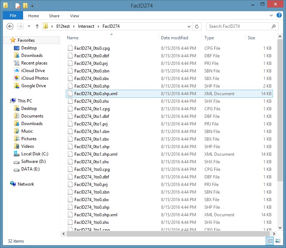Sort files by Size column
This screenshot has width=286, height=248.
(251, 38)
